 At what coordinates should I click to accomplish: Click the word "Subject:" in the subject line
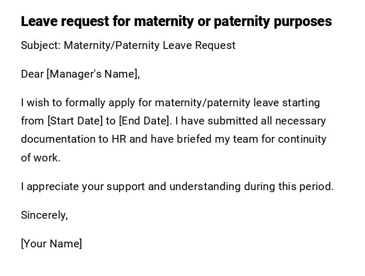click(x=41, y=45)
